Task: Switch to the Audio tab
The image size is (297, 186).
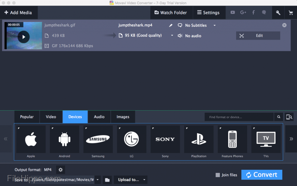Action: coord(99,117)
